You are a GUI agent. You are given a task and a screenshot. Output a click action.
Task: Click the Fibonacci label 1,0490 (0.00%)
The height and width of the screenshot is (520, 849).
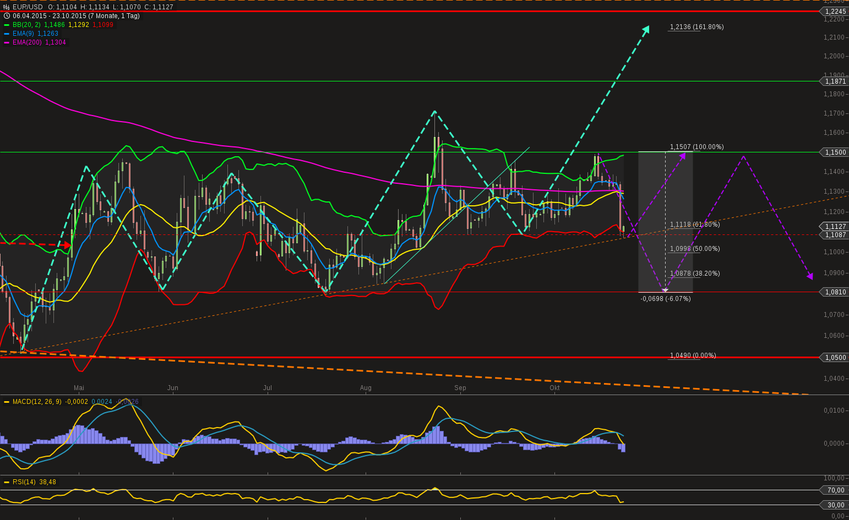click(693, 355)
